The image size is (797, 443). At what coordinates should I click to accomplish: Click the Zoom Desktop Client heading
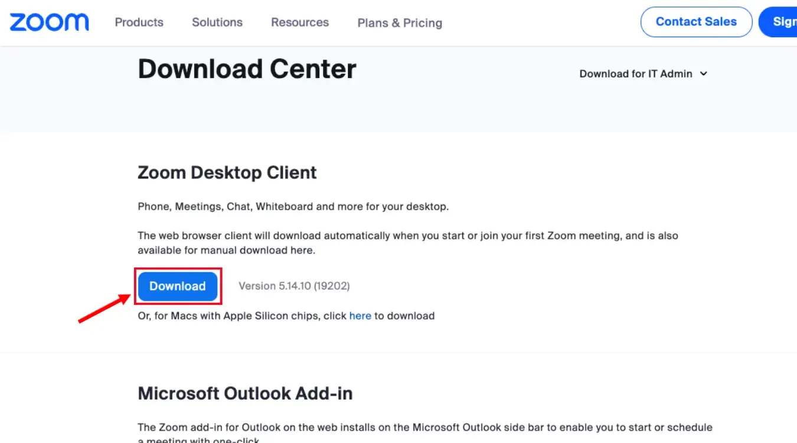click(227, 172)
